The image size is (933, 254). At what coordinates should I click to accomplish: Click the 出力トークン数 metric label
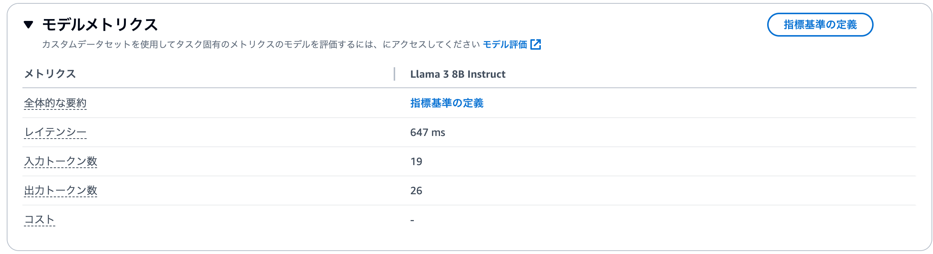(61, 190)
